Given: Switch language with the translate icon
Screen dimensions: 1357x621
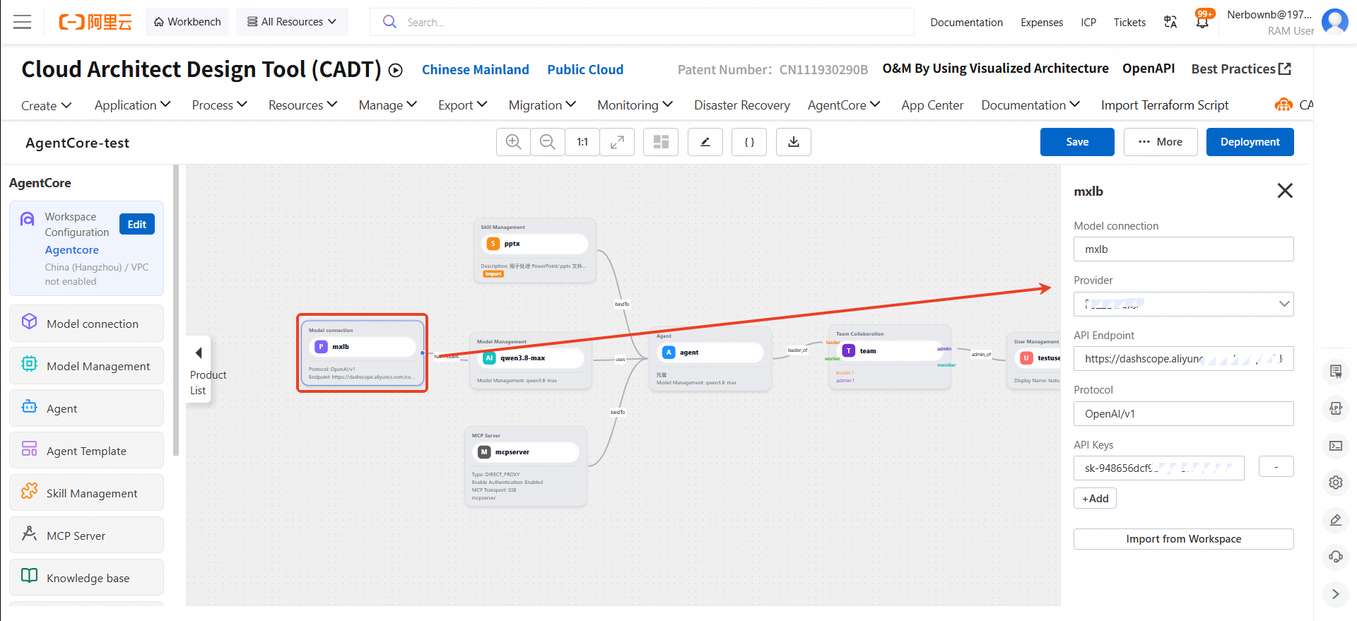Looking at the screenshot, I should (x=1170, y=22).
